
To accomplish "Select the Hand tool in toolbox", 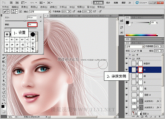I will click(4, 96).
